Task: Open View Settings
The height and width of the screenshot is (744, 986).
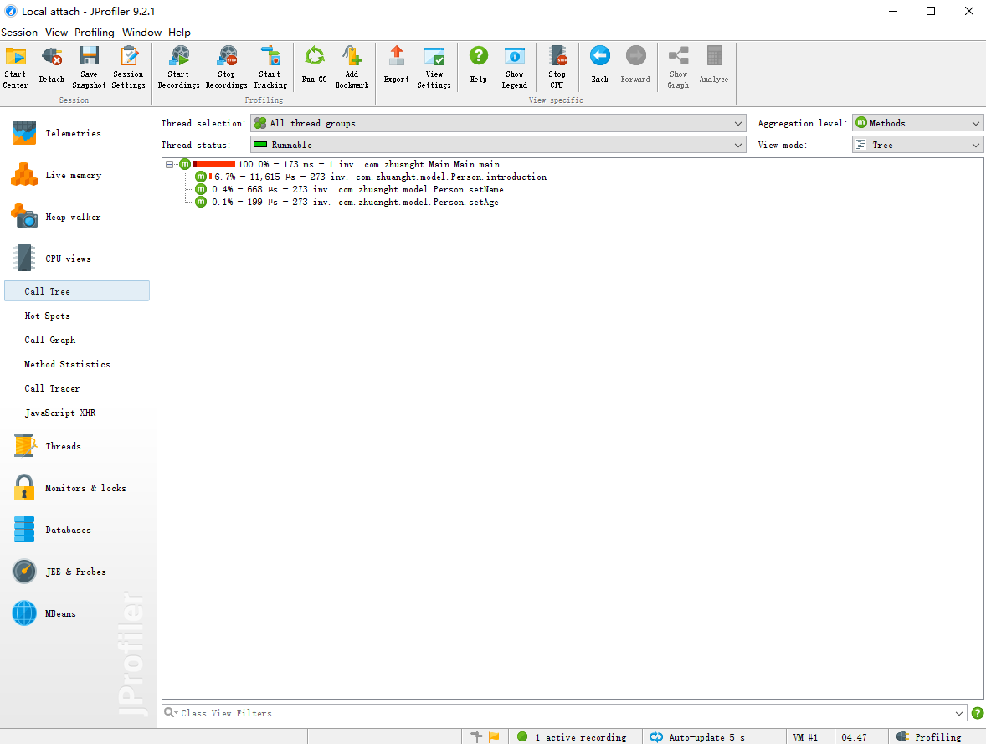Action: (x=434, y=67)
